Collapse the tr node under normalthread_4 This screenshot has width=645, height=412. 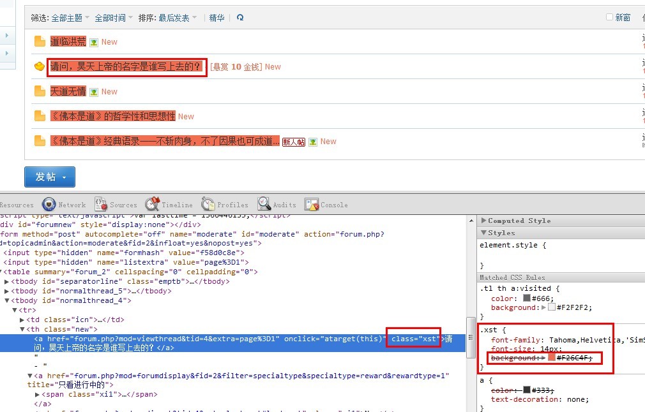tap(15, 310)
